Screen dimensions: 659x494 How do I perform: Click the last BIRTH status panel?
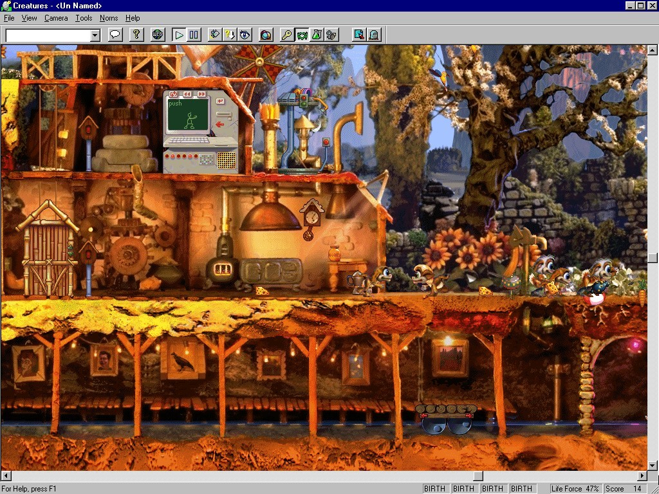[521, 489]
